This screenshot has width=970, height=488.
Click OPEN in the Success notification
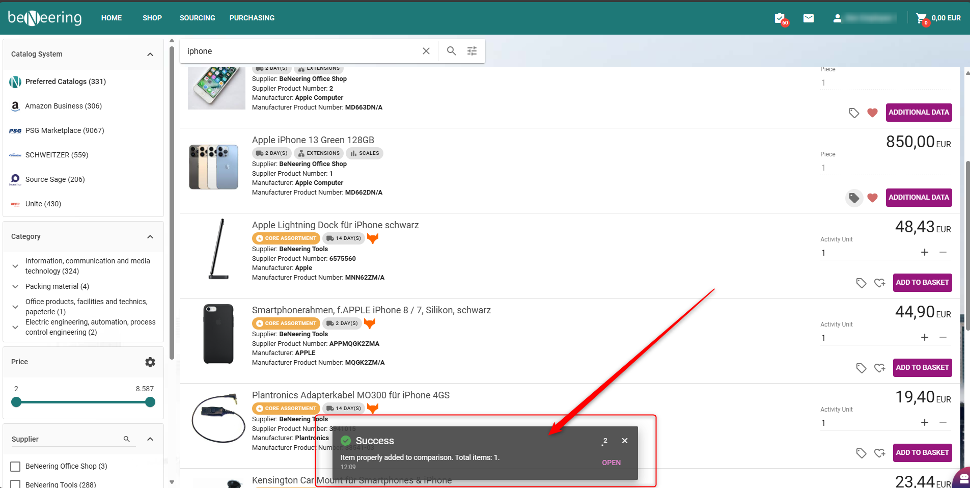click(x=611, y=463)
